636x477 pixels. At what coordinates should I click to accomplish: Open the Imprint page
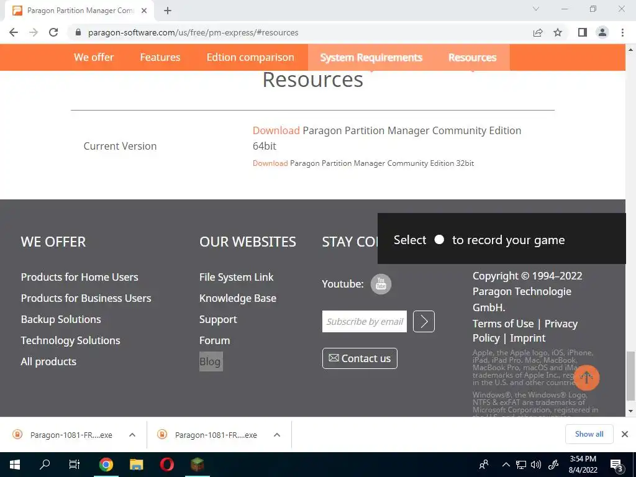[527, 338]
